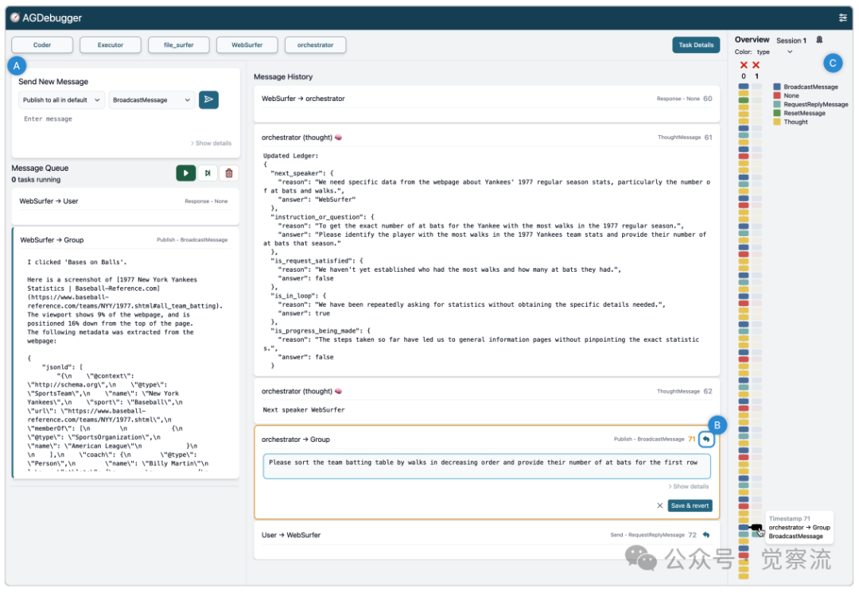Click the ResetMessage green legend swatch
Image resolution: width=859 pixels, height=593 pixels.
777,114
